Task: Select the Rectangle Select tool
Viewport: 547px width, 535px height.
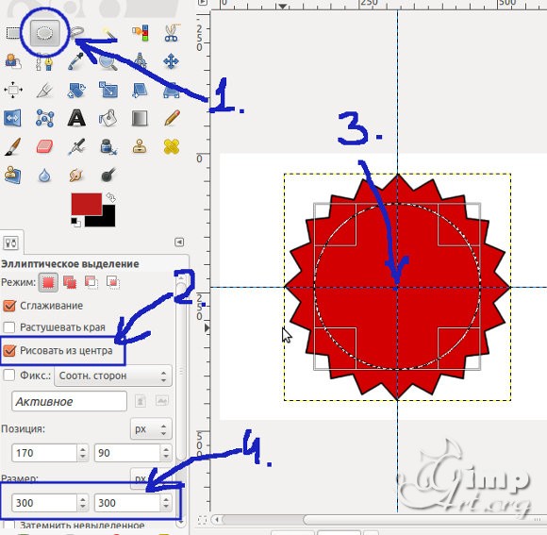Action: coord(13,33)
